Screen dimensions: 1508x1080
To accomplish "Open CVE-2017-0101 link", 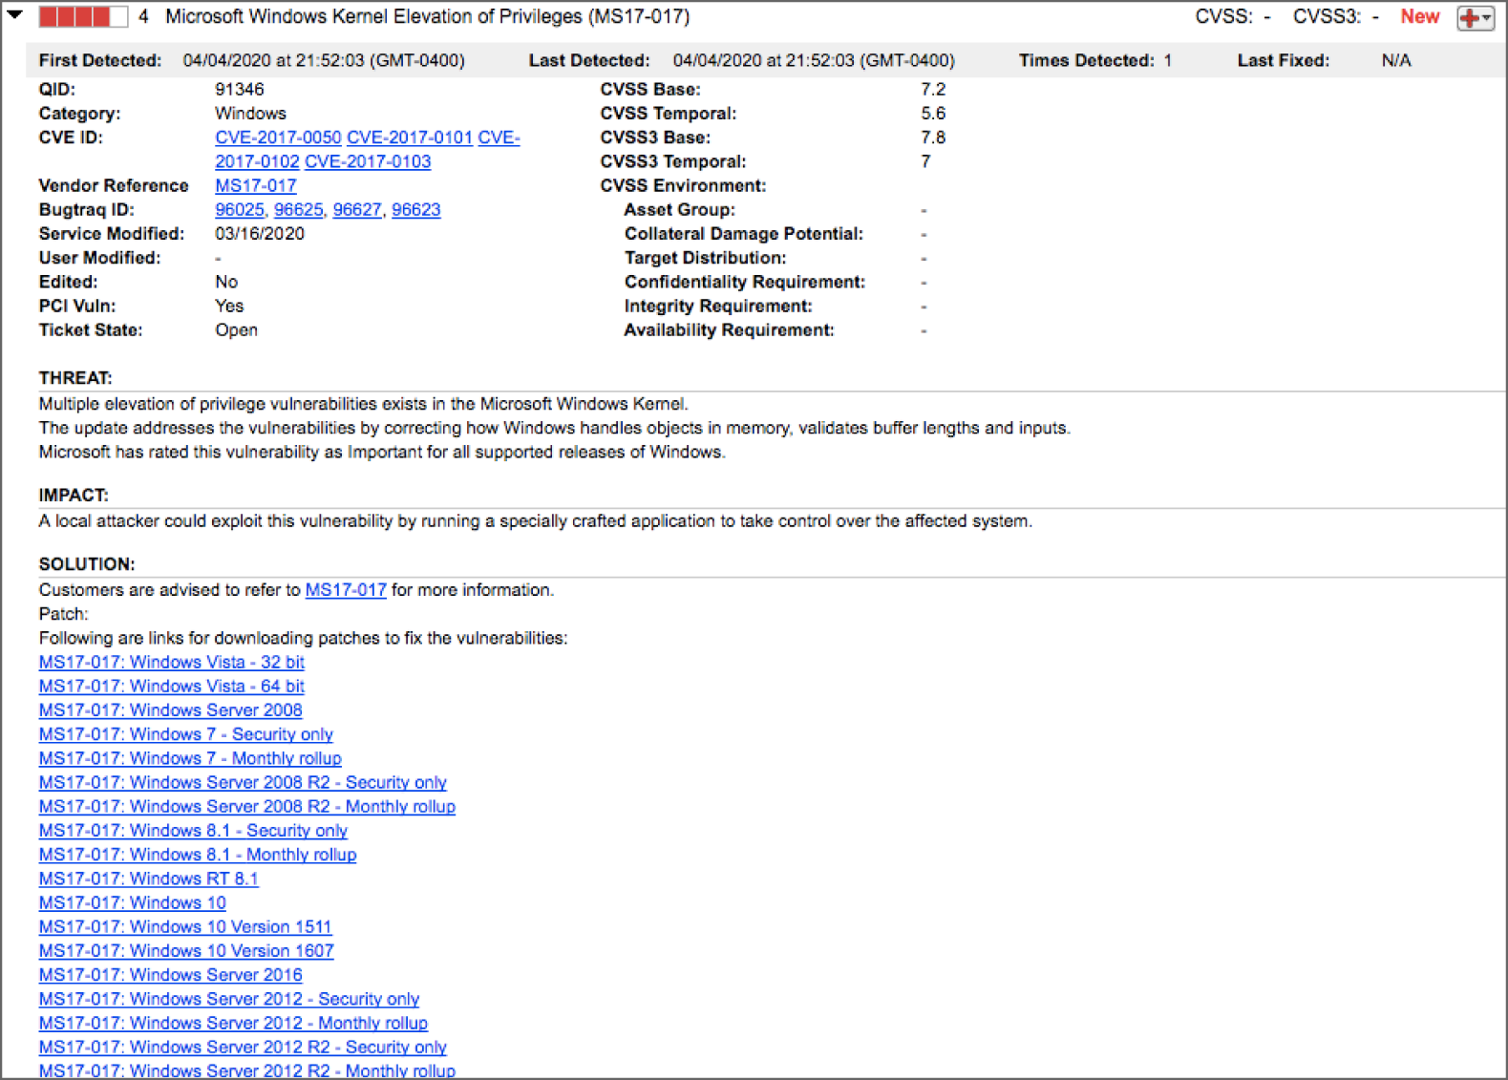I will pos(410,138).
